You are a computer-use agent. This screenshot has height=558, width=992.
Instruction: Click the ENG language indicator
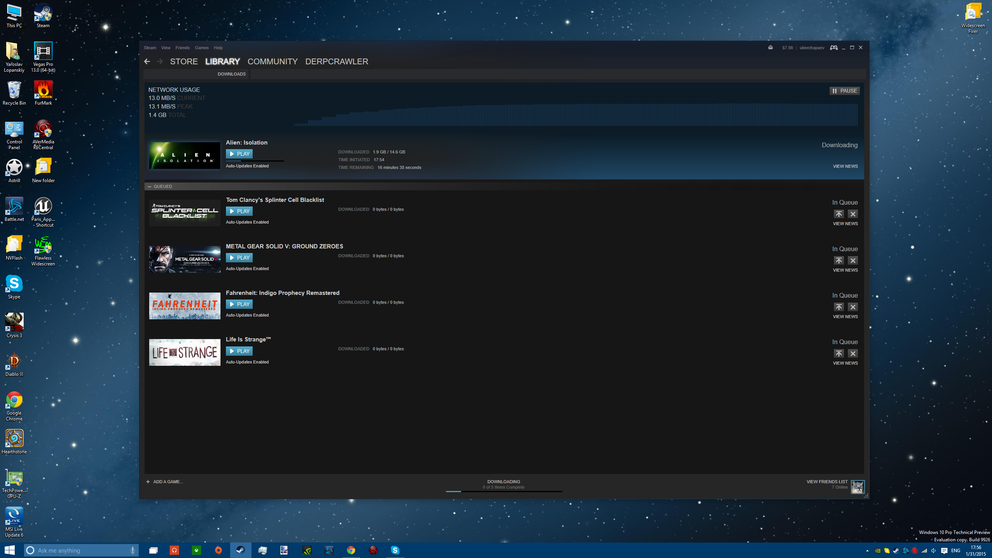coord(956,551)
